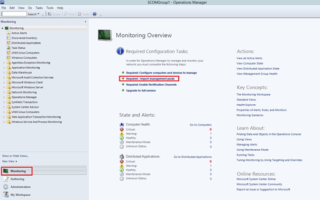Click the Windows Computers view icon in tree
320x200 pixels.
(x=8, y=58)
